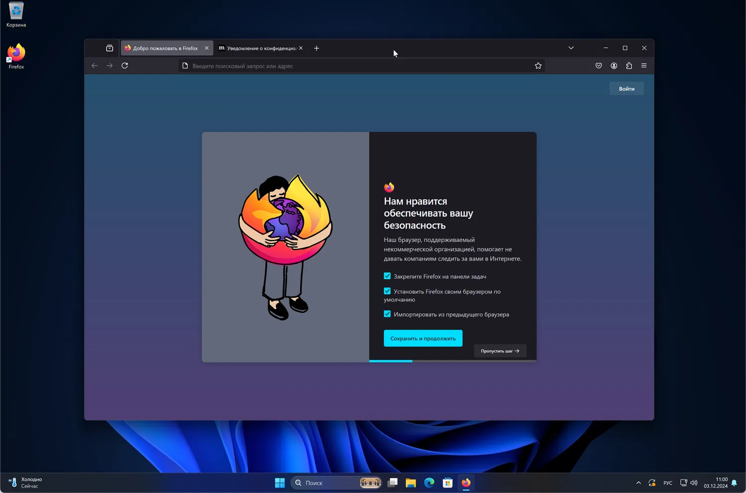The width and height of the screenshot is (746, 493).
Task: Open the Recycle Bin desktop icon
Action: pyautogui.click(x=16, y=14)
